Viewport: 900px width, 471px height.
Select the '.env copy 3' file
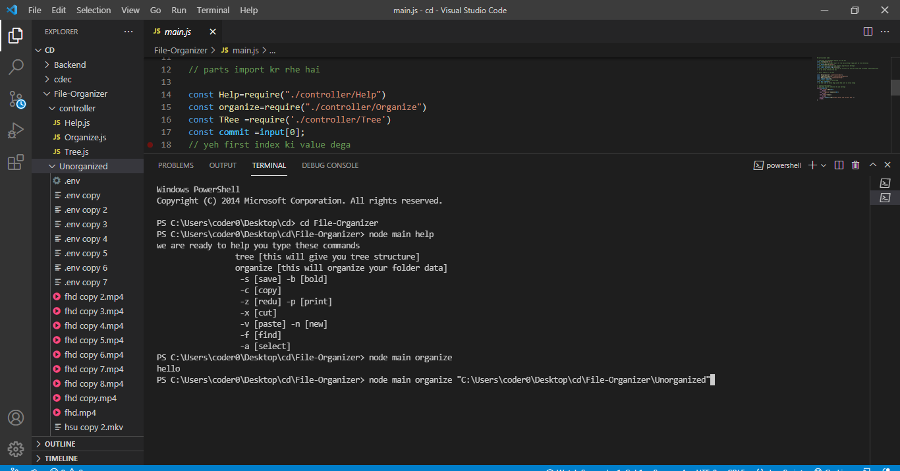pos(86,224)
